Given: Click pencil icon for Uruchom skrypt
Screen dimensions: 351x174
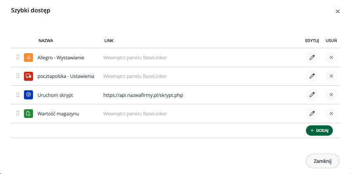Looking at the screenshot, I should tap(312, 95).
